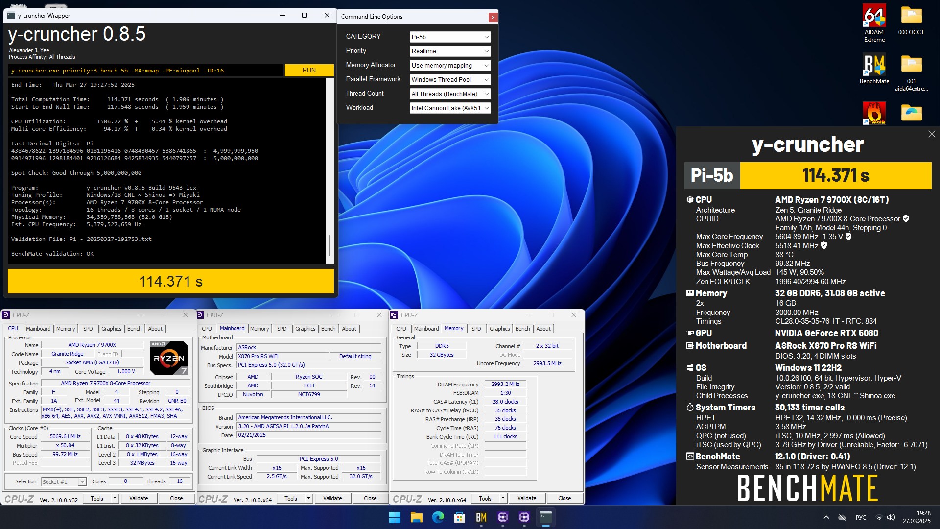The height and width of the screenshot is (529, 940).
Task: Open 001 aida64extreme folder on desktop
Action: tap(911, 72)
